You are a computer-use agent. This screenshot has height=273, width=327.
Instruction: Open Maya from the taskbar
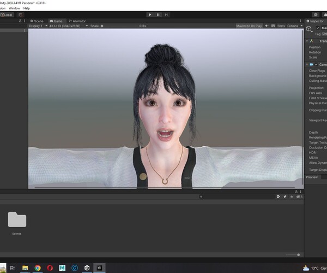(62, 268)
